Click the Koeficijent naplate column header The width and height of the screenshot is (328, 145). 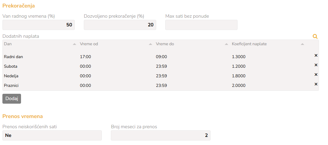pyautogui.click(x=249, y=44)
